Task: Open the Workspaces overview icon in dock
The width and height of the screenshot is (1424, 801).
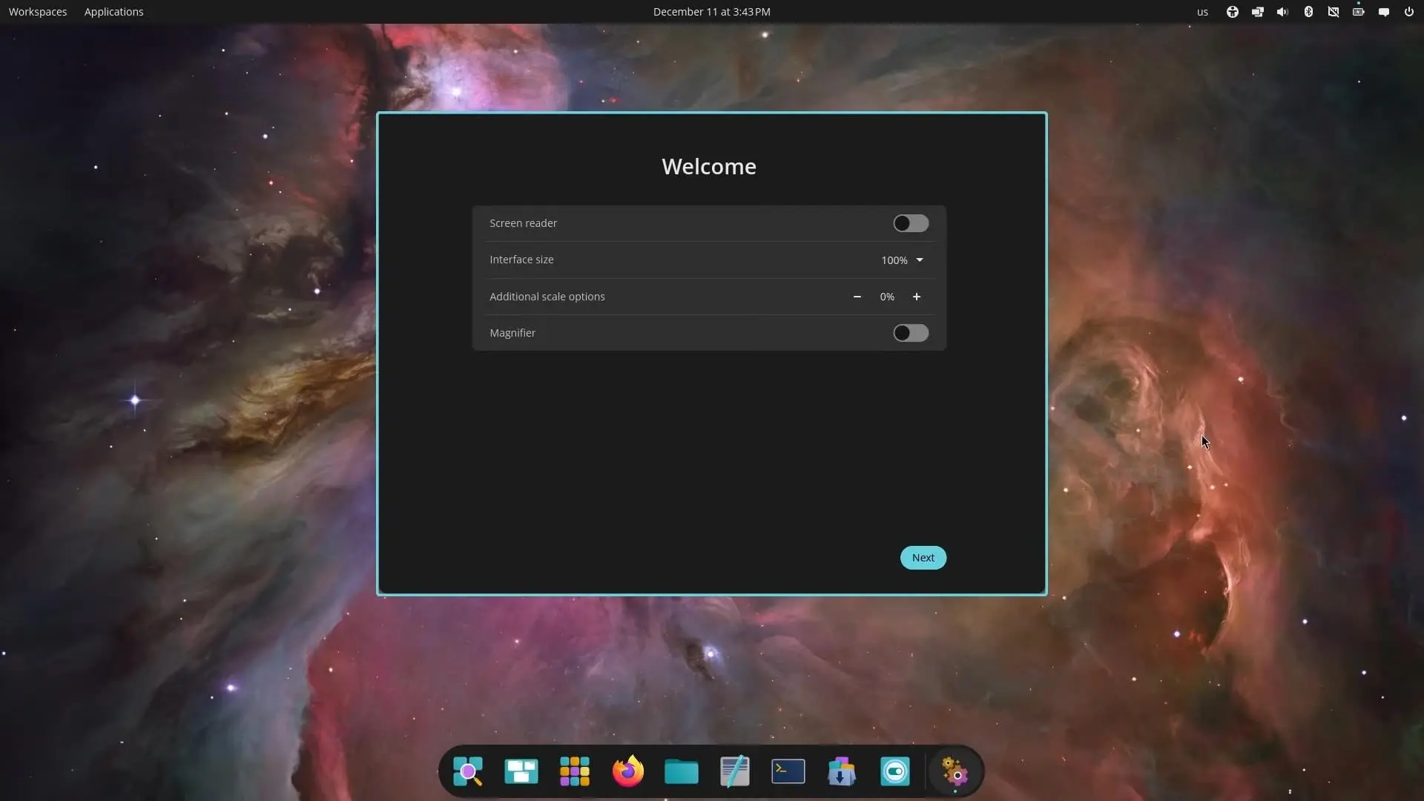Action: (521, 771)
